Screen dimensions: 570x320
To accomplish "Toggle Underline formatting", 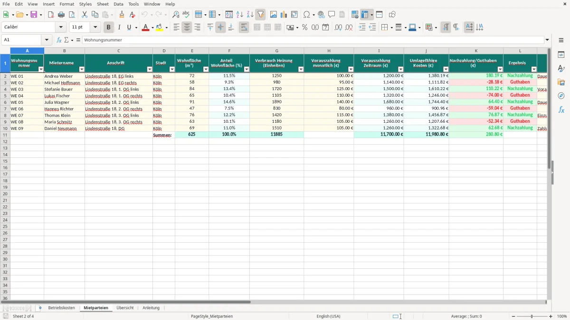I will (129, 27).
